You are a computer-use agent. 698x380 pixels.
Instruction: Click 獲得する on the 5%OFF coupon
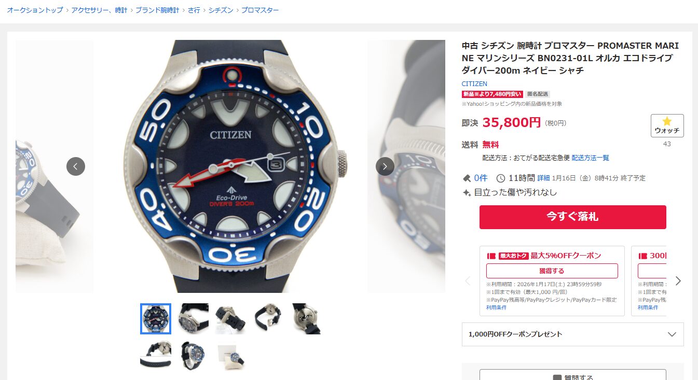click(x=552, y=271)
